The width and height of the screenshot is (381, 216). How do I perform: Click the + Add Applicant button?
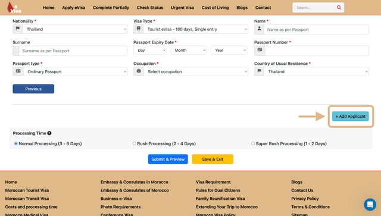(351, 117)
